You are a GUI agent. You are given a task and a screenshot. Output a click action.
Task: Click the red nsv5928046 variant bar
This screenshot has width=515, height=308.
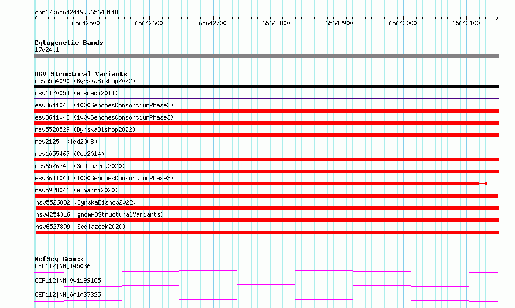266,196
